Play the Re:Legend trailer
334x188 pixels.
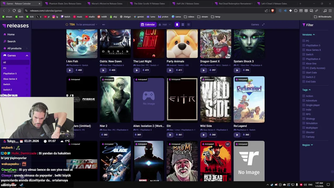coord(237,135)
